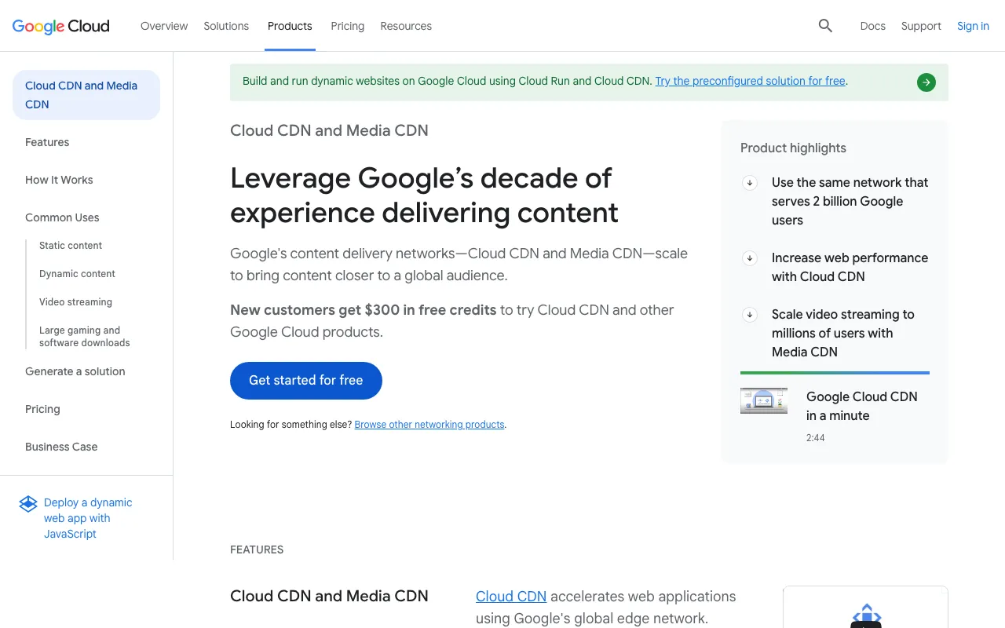Click the JavaScript solution stack icon
The image size is (1005, 628).
(x=28, y=504)
